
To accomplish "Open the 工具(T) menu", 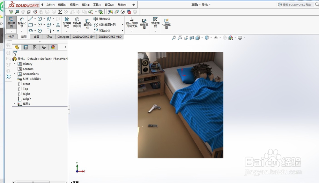I will [x=97, y=5].
